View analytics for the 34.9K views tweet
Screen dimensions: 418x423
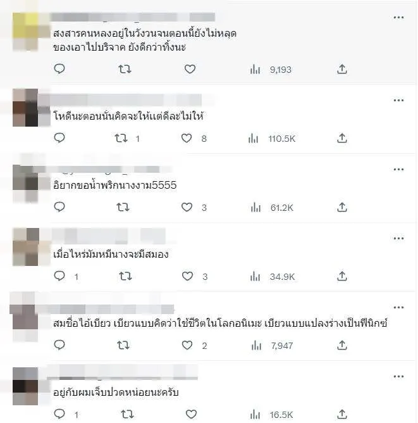273,277
